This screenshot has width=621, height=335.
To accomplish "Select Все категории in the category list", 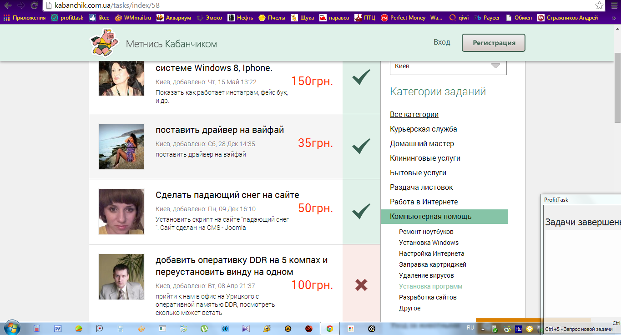I will click(414, 114).
